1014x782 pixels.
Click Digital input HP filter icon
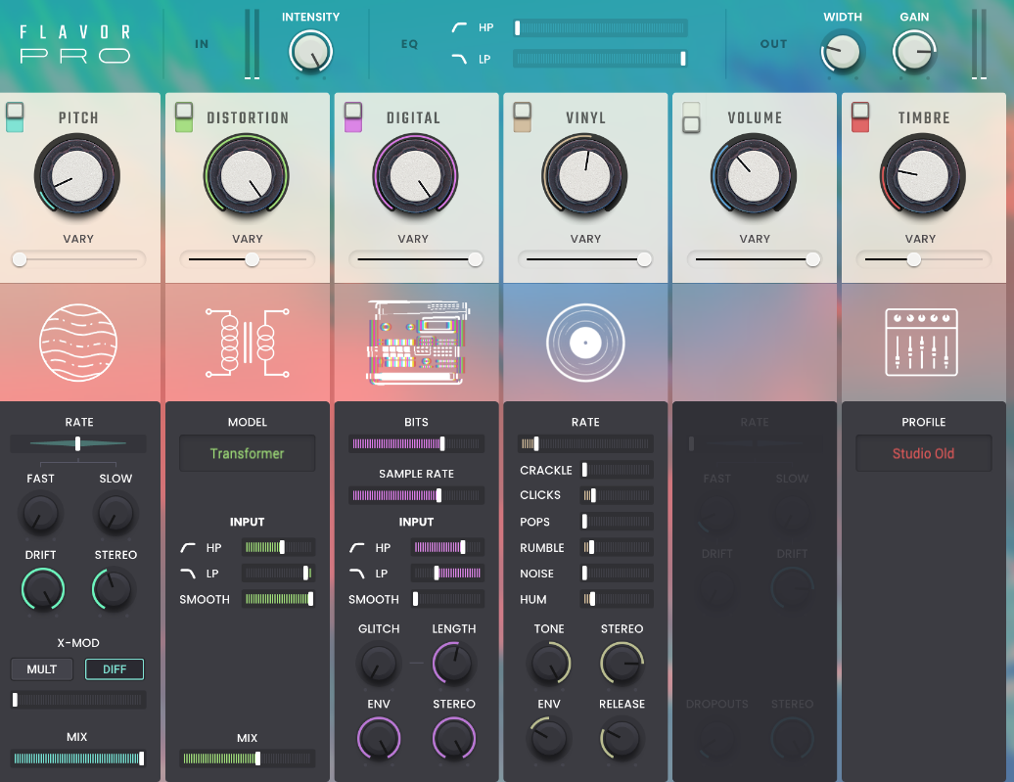357,548
